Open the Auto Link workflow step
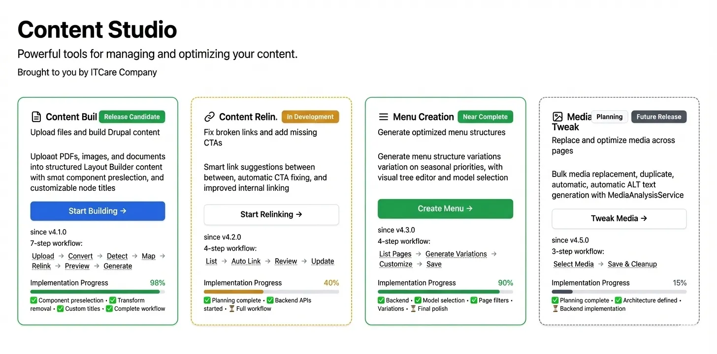 click(x=246, y=261)
